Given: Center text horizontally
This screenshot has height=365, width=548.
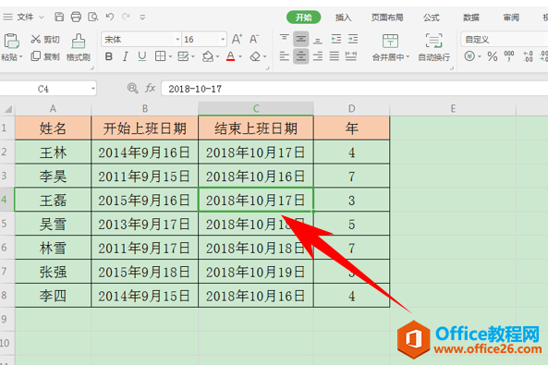Looking at the screenshot, I should [x=301, y=56].
